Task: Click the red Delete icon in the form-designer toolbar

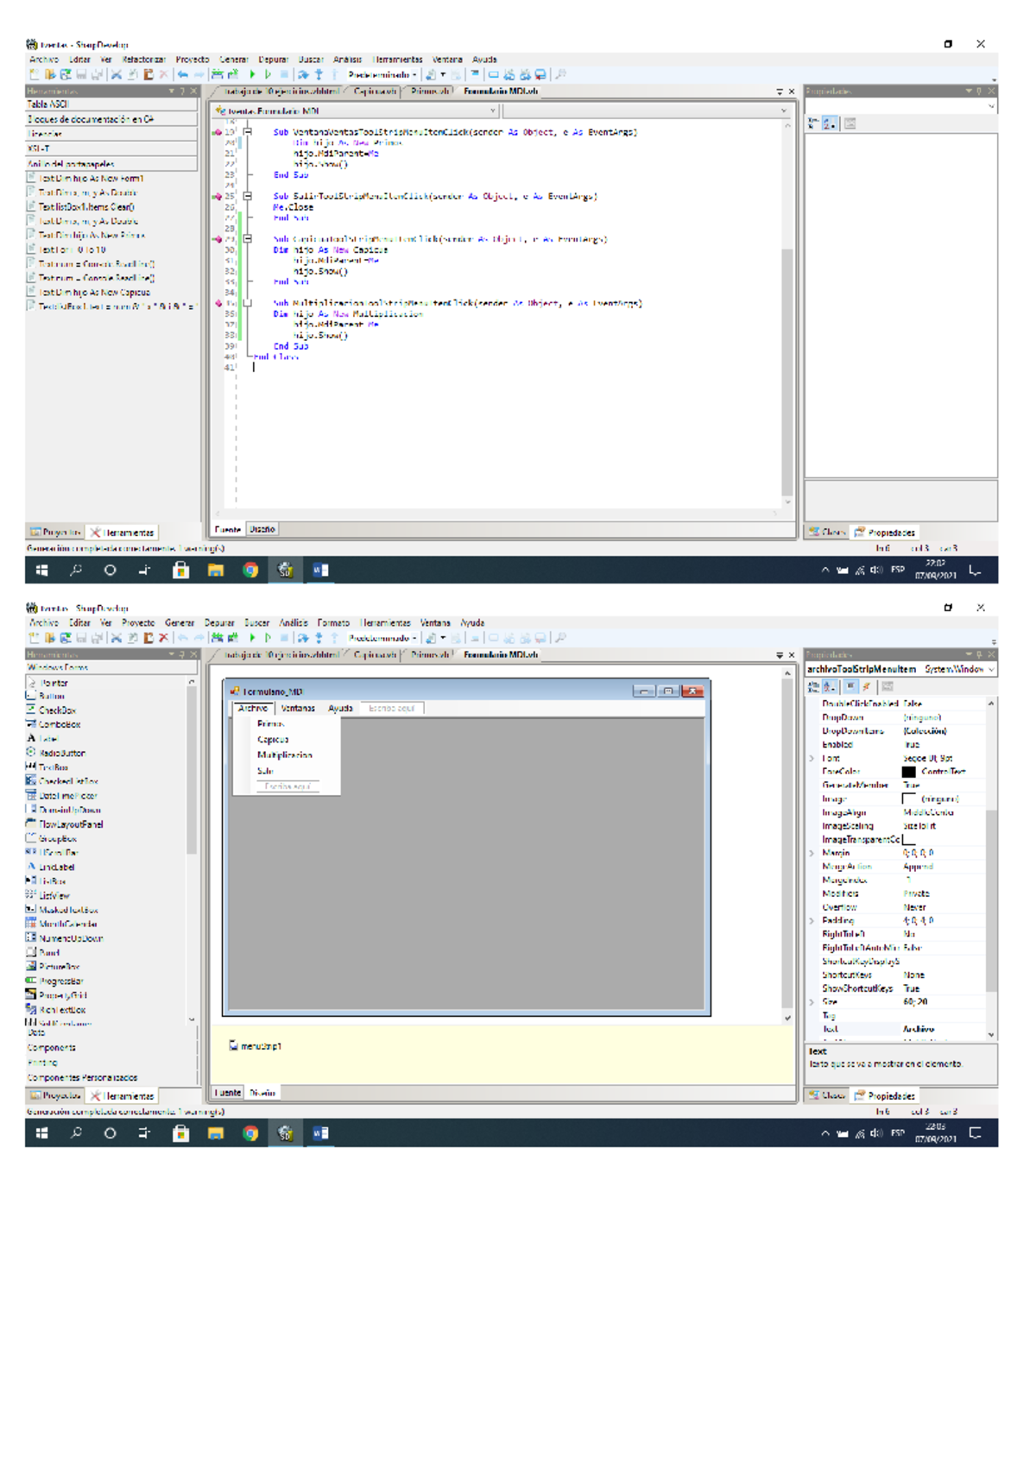Action: point(163,638)
